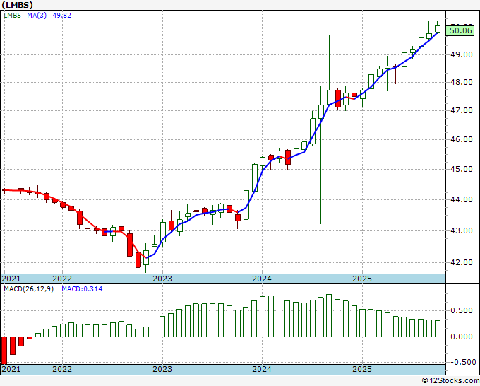The image size is (480, 386).
Task: Click the 45.00 price axis label
Action: 462,169
